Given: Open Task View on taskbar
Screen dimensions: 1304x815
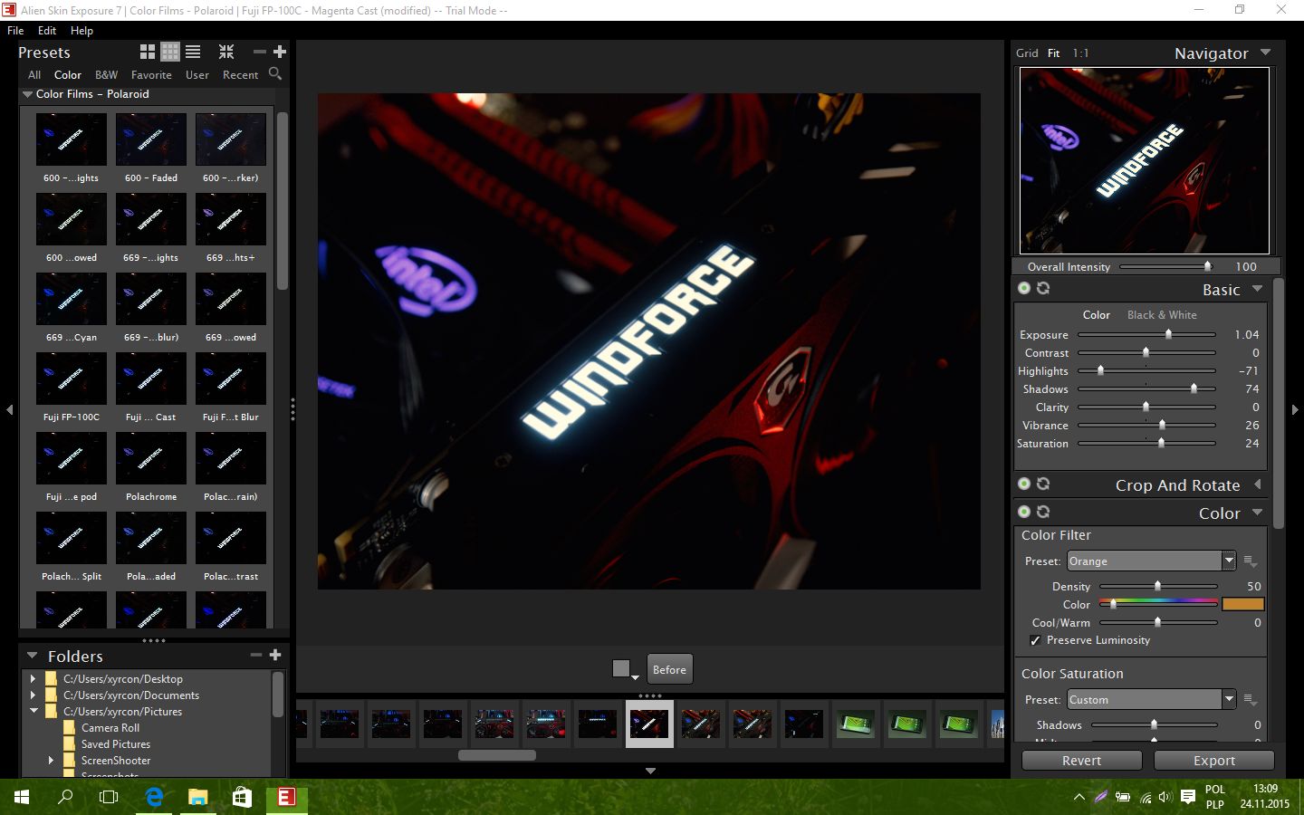Looking at the screenshot, I should pos(109,797).
